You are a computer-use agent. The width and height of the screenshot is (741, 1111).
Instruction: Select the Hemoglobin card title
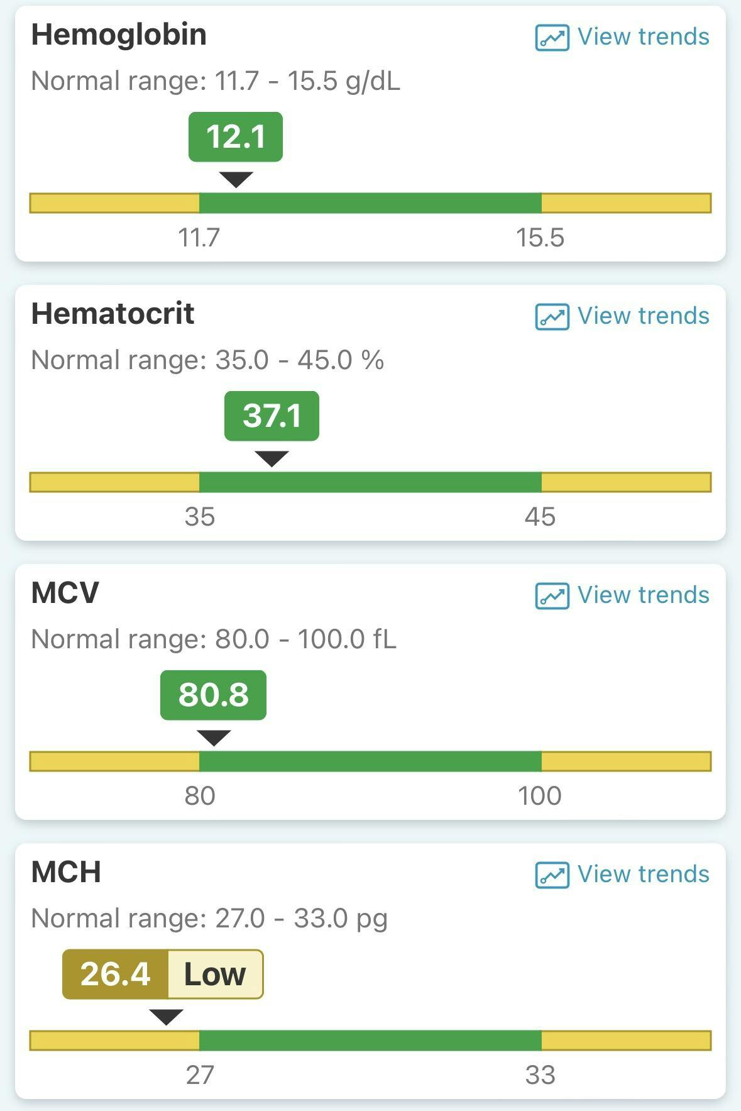tap(119, 35)
